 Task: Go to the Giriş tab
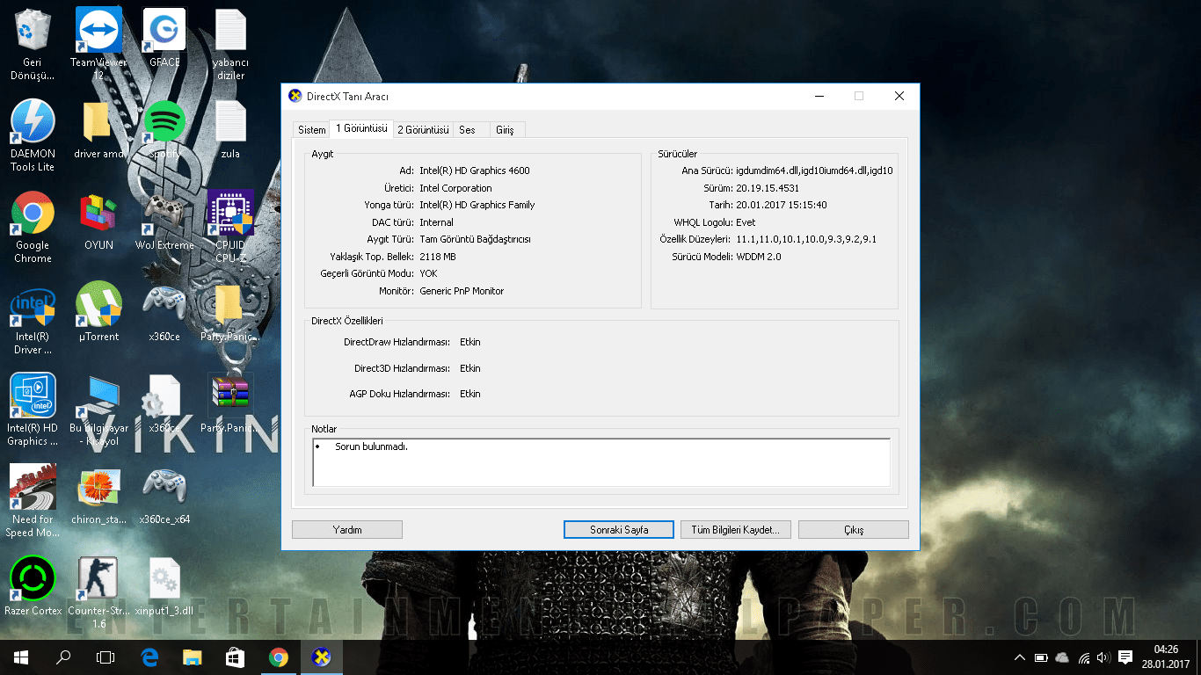(505, 130)
